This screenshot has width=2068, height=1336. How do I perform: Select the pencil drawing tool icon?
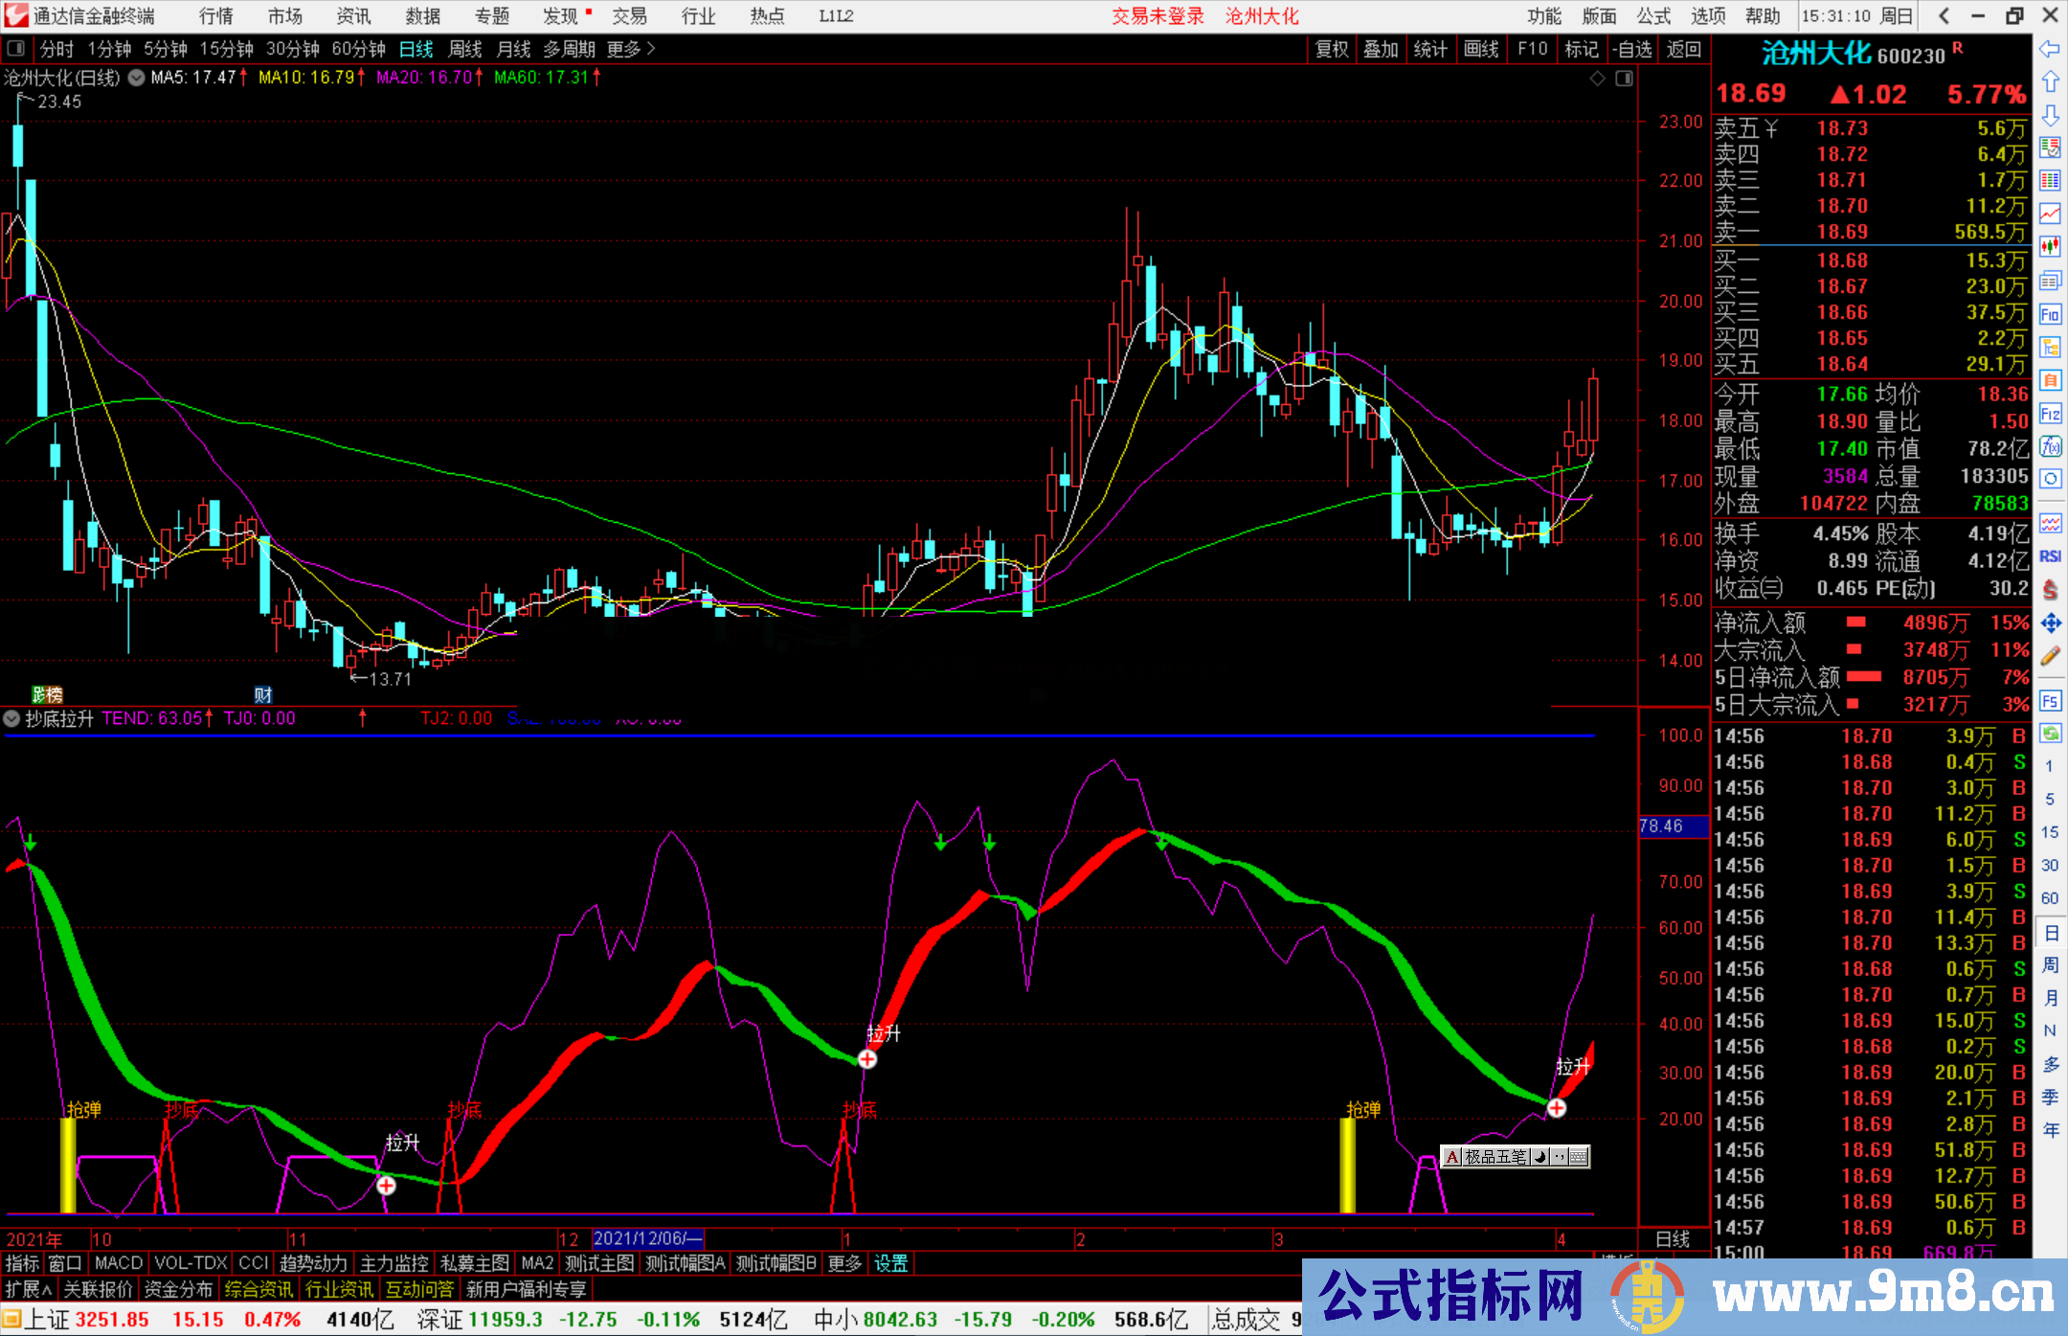[2050, 657]
